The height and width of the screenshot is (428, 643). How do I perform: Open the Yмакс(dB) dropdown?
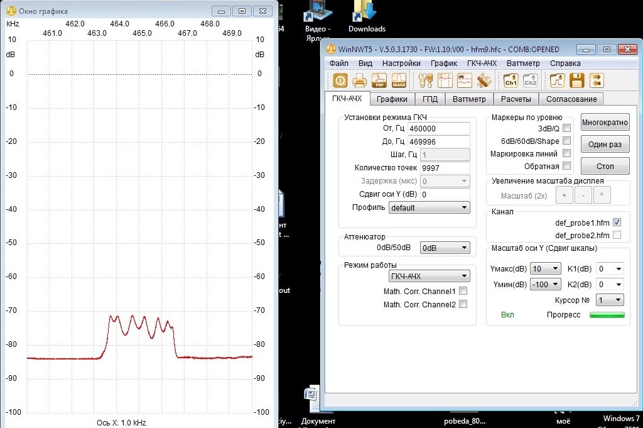[x=546, y=269]
